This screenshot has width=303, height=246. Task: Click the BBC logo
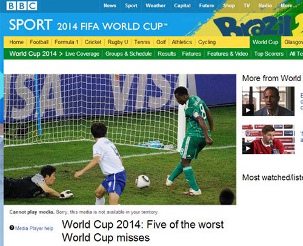pyautogui.click(x=22, y=5)
